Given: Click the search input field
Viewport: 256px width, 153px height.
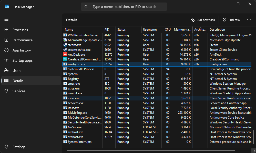Looking at the screenshot, I should pos(124,7).
